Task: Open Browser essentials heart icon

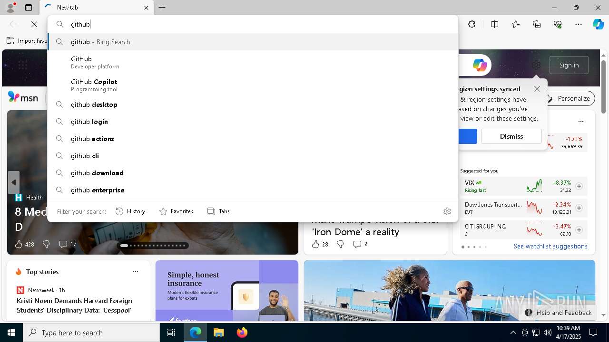Action: coord(558,24)
